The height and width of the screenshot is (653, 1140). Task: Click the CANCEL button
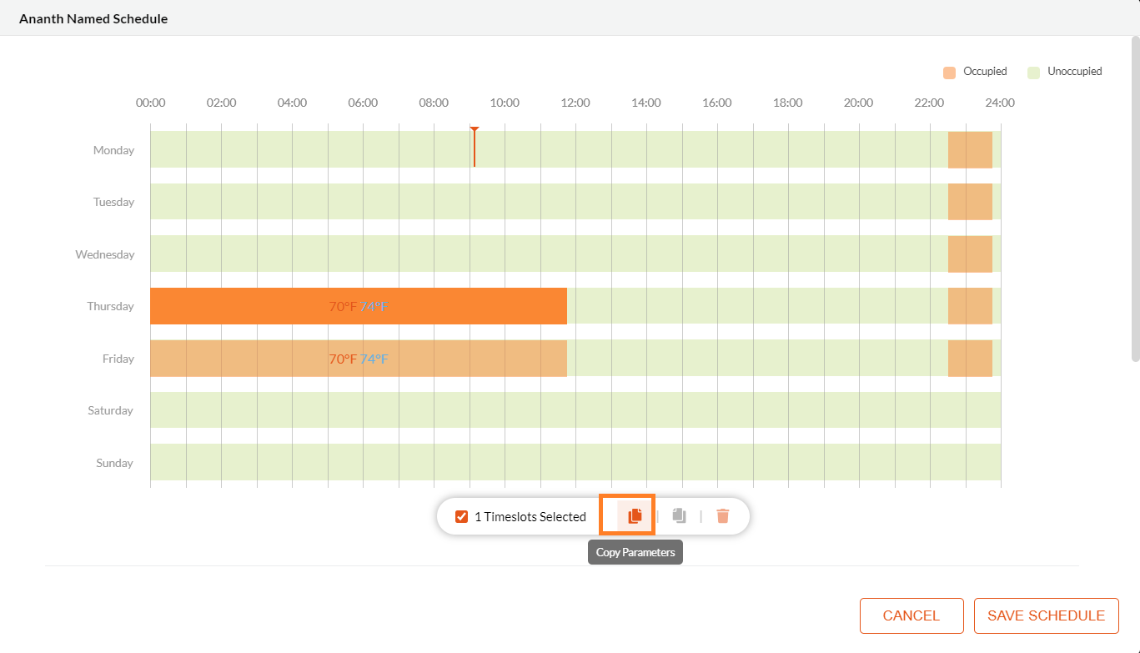click(x=911, y=615)
